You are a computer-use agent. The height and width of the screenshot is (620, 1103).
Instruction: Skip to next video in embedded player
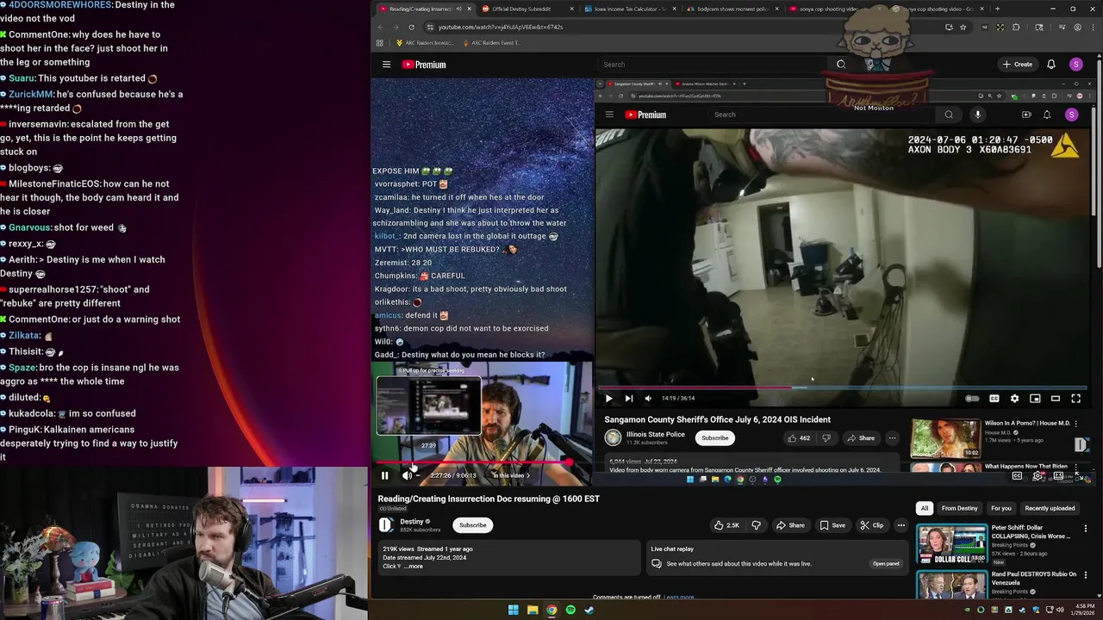point(628,398)
